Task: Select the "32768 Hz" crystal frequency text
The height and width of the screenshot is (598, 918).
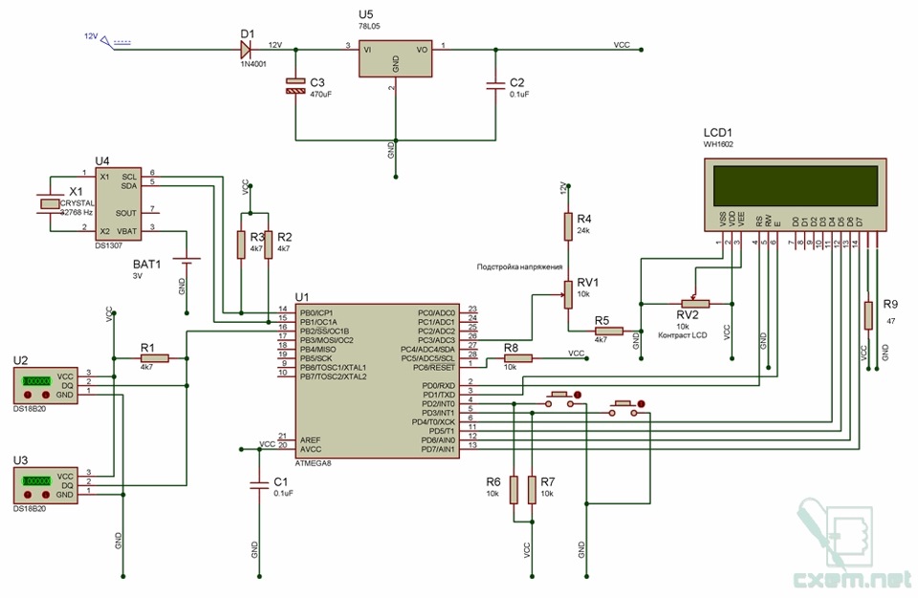Action: point(76,212)
